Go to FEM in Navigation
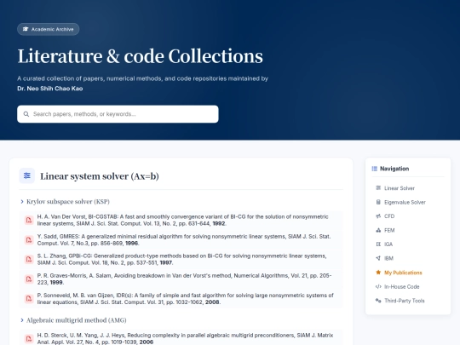460x345 pixels. pos(408,230)
